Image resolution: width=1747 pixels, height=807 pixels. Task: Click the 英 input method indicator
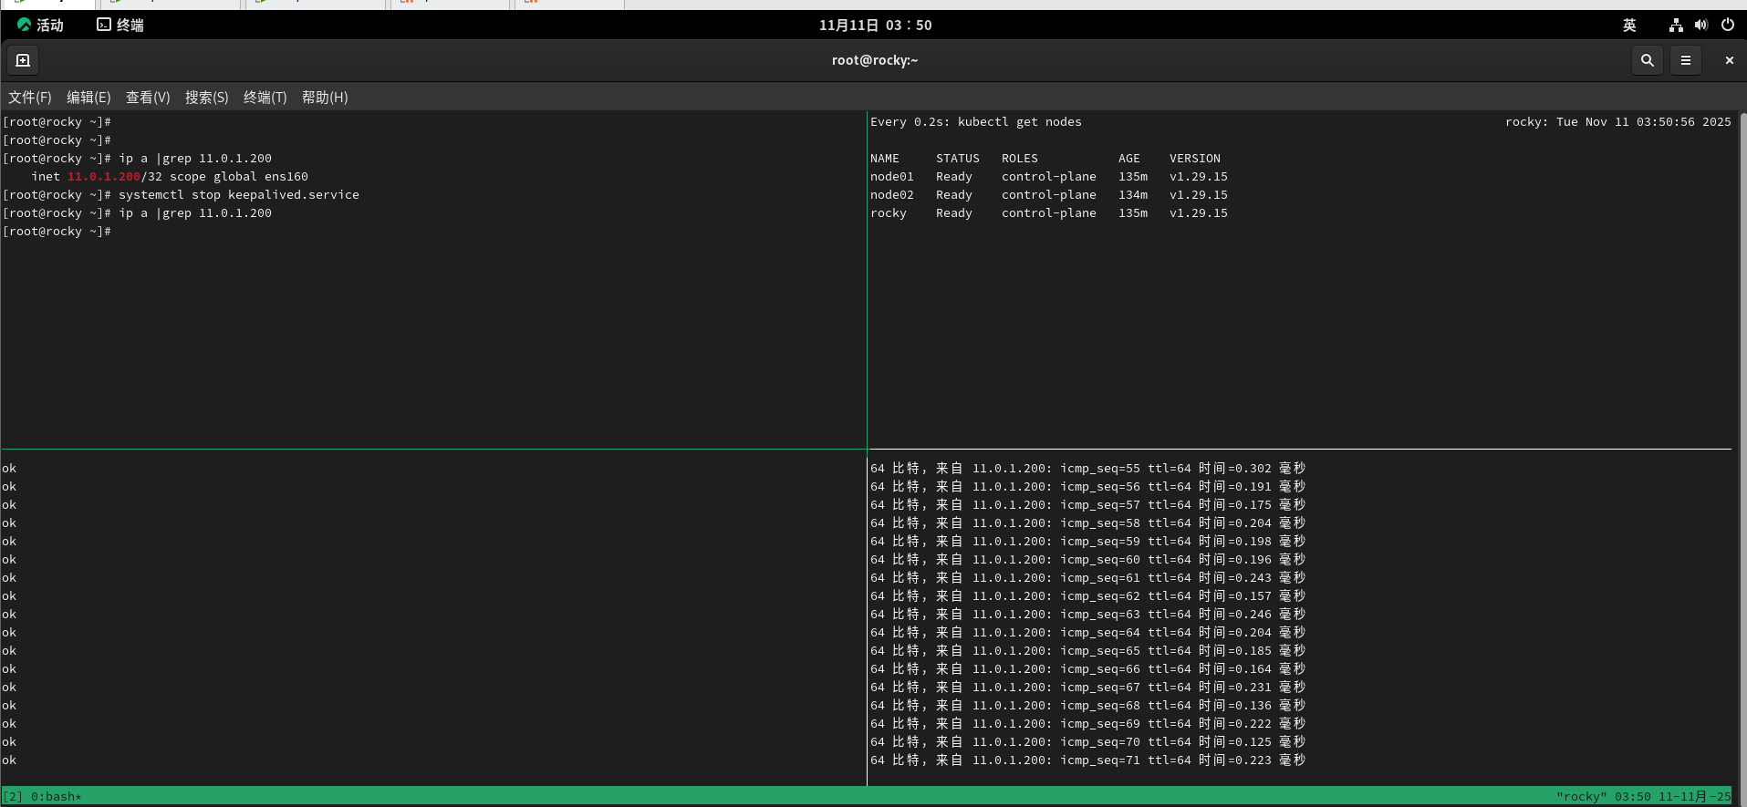tap(1629, 25)
